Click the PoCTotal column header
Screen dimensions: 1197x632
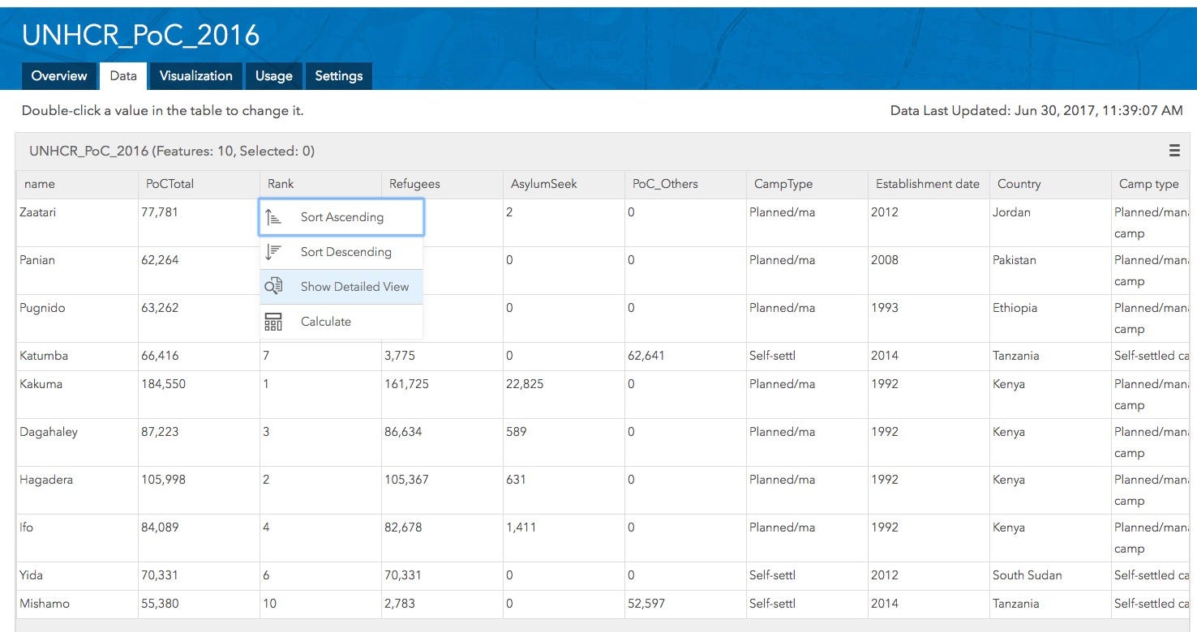click(x=199, y=184)
